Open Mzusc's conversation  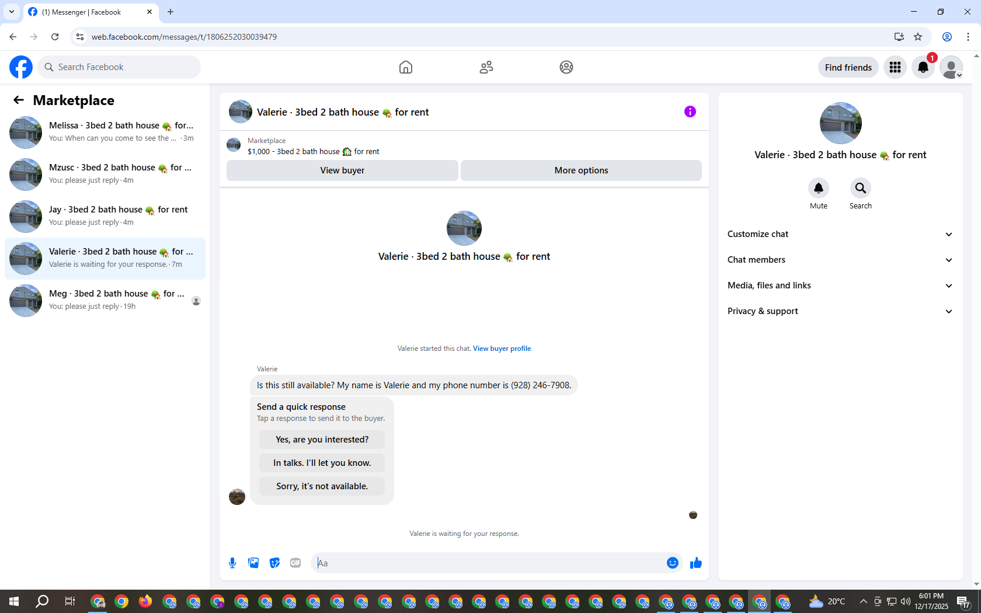pos(105,174)
